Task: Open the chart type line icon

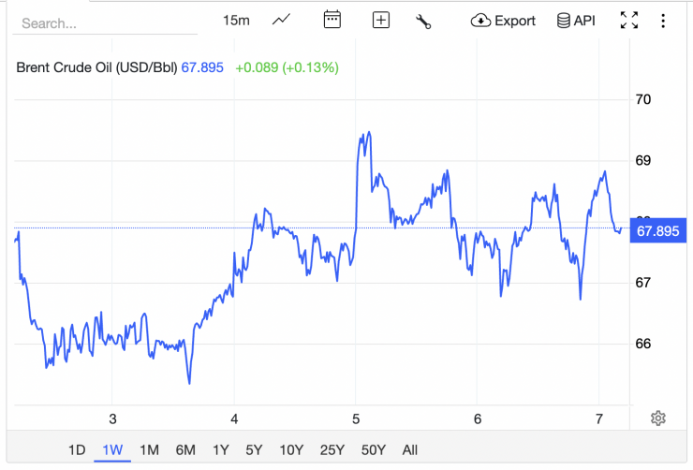Action: click(x=281, y=21)
